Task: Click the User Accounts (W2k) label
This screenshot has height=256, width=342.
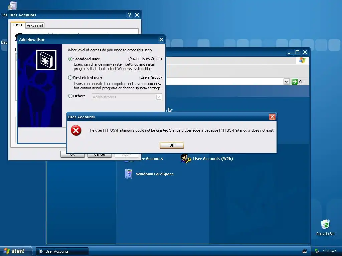Action: (213, 159)
